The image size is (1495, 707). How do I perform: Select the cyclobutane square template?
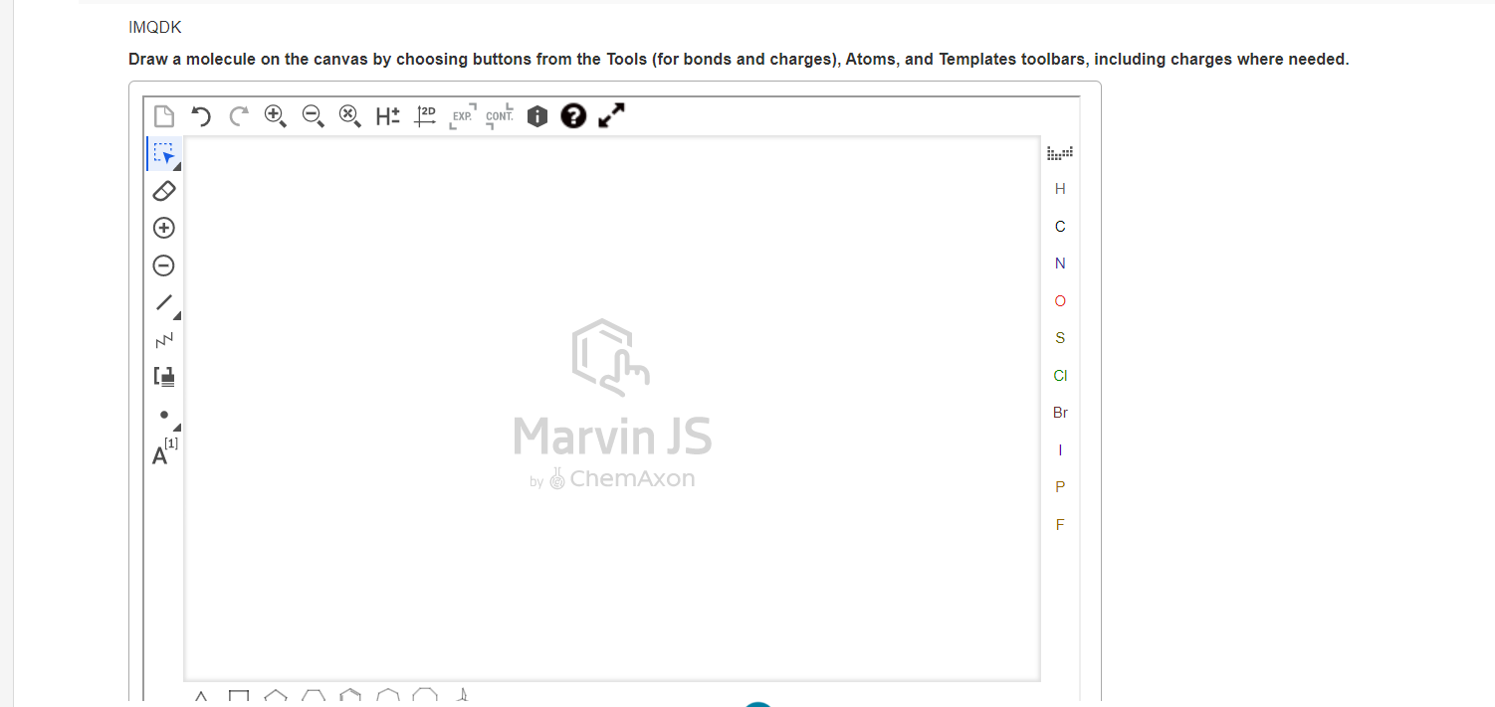[x=238, y=698]
